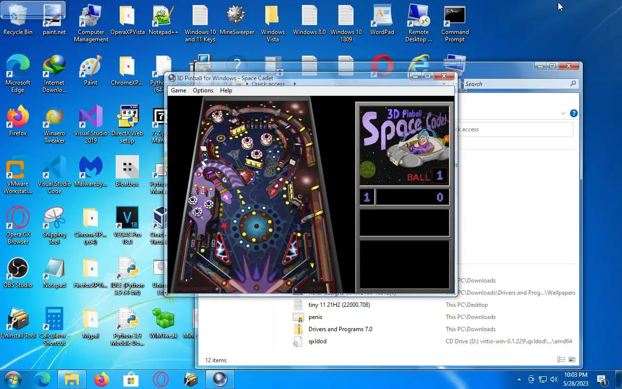This screenshot has height=389, width=622.
Task: Switch Explorer to details view icon
Action: click(561, 360)
